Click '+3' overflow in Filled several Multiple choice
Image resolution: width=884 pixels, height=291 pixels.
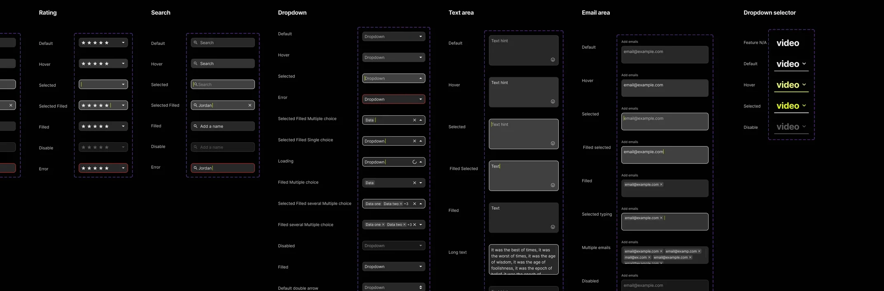coord(410,225)
